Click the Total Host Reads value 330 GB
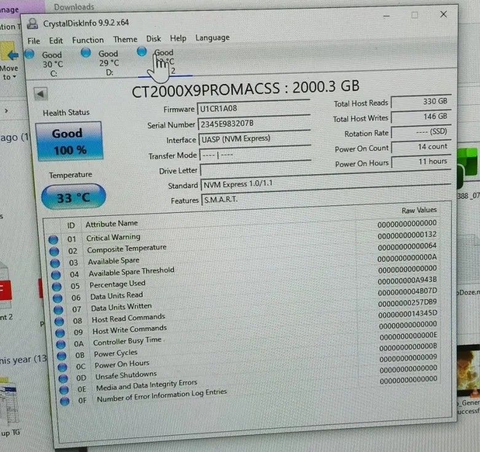Screen dimensions: 480x452 point(421,101)
